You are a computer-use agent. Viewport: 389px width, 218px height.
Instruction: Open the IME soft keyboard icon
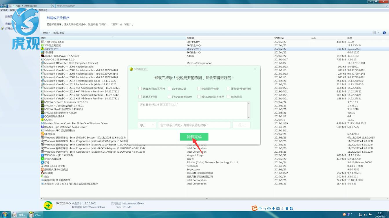[278, 208]
